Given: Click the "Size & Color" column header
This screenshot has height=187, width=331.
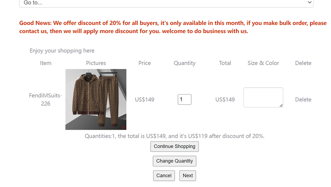Looking at the screenshot, I should [x=263, y=63].
